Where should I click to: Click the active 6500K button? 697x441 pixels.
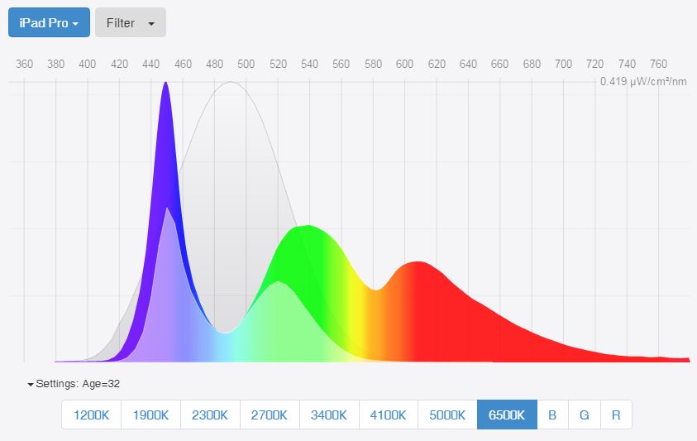pyautogui.click(x=507, y=415)
